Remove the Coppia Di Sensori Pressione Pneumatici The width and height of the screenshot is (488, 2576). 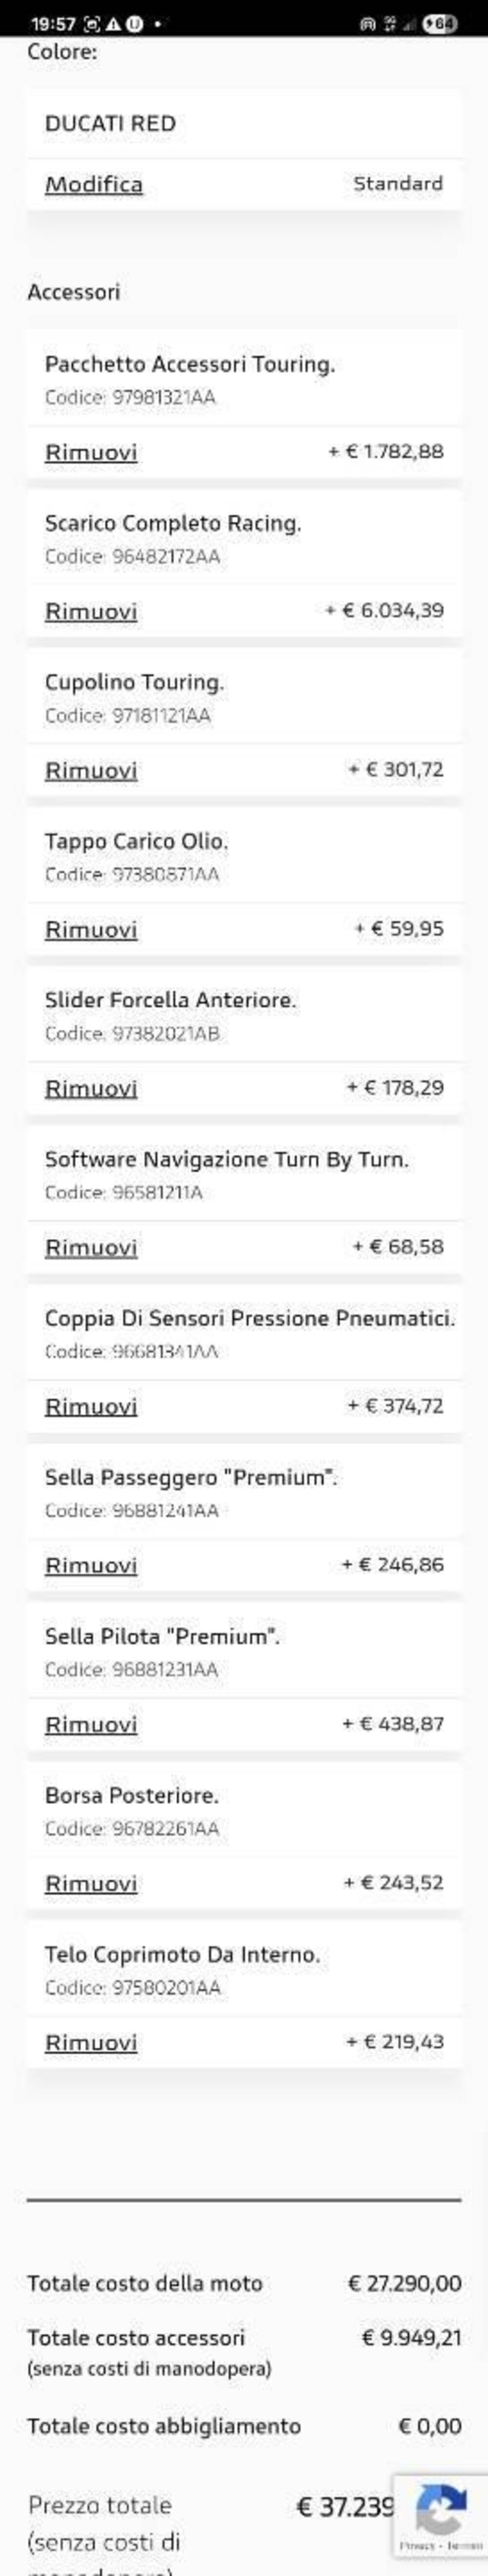(x=90, y=1406)
